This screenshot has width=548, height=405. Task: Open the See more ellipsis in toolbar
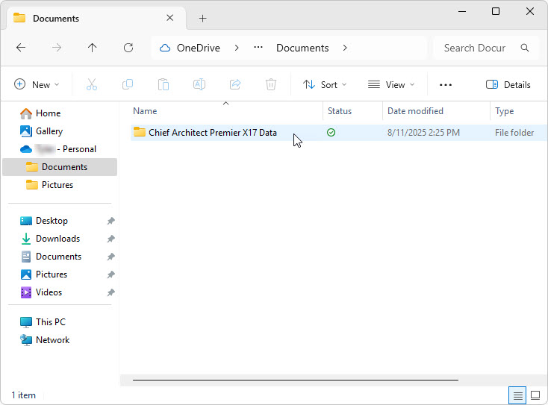[446, 85]
